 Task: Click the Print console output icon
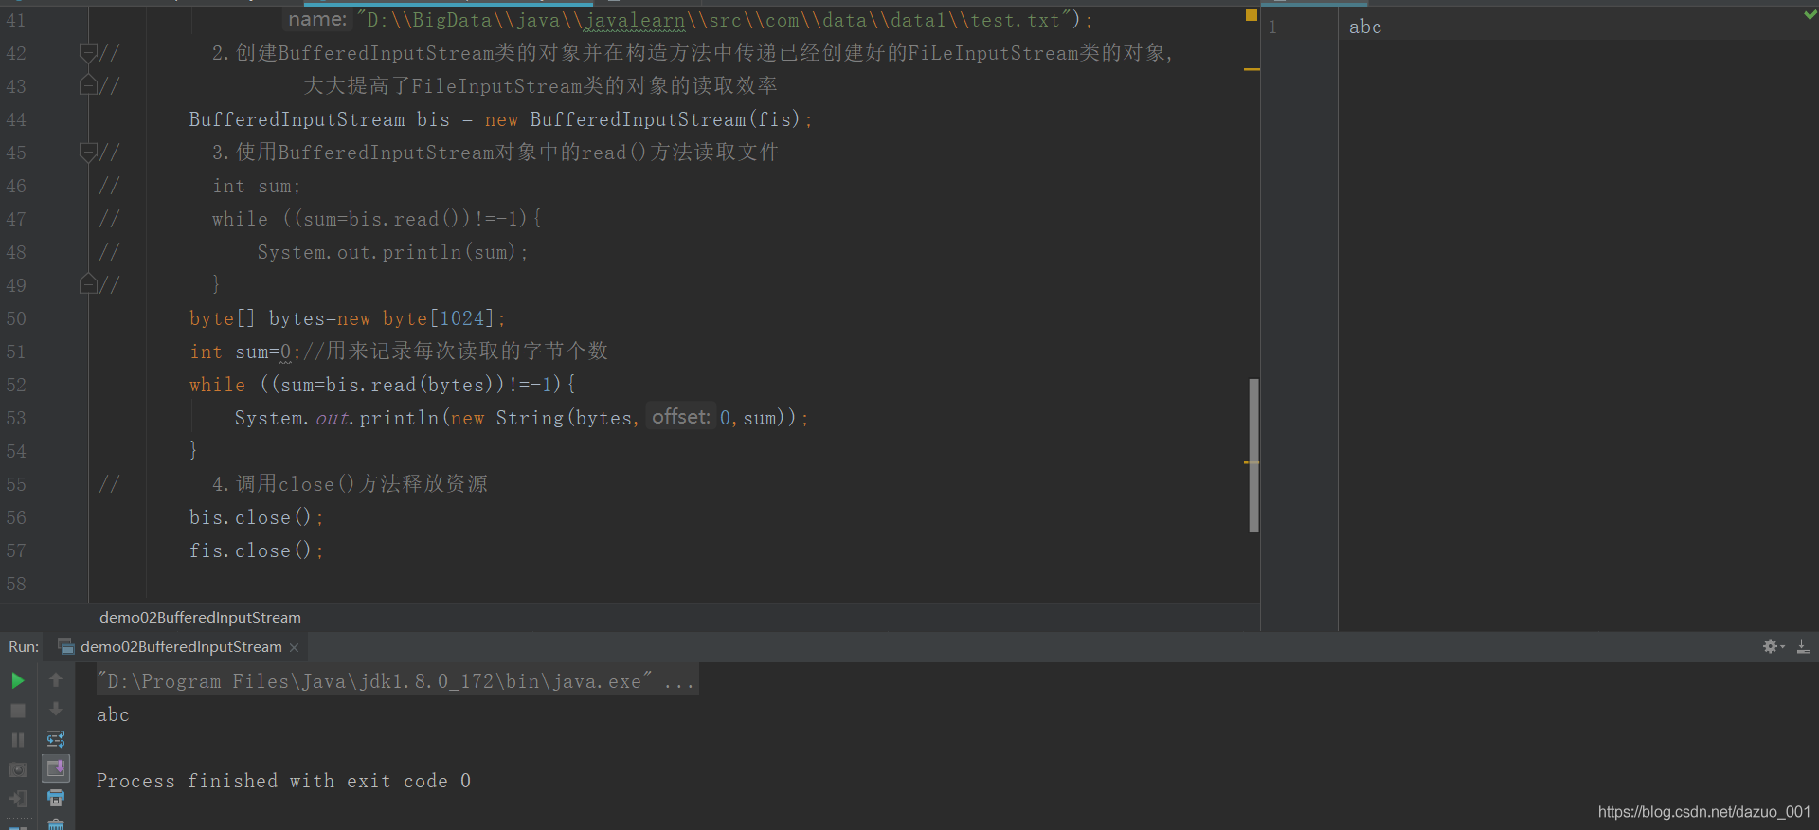click(x=56, y=798)
